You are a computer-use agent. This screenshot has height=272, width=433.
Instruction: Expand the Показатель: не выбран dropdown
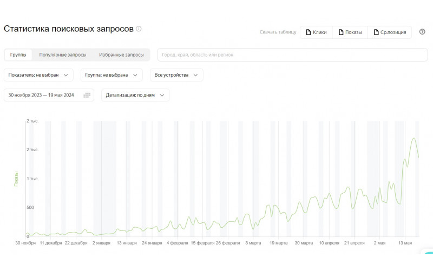[38, 75]
